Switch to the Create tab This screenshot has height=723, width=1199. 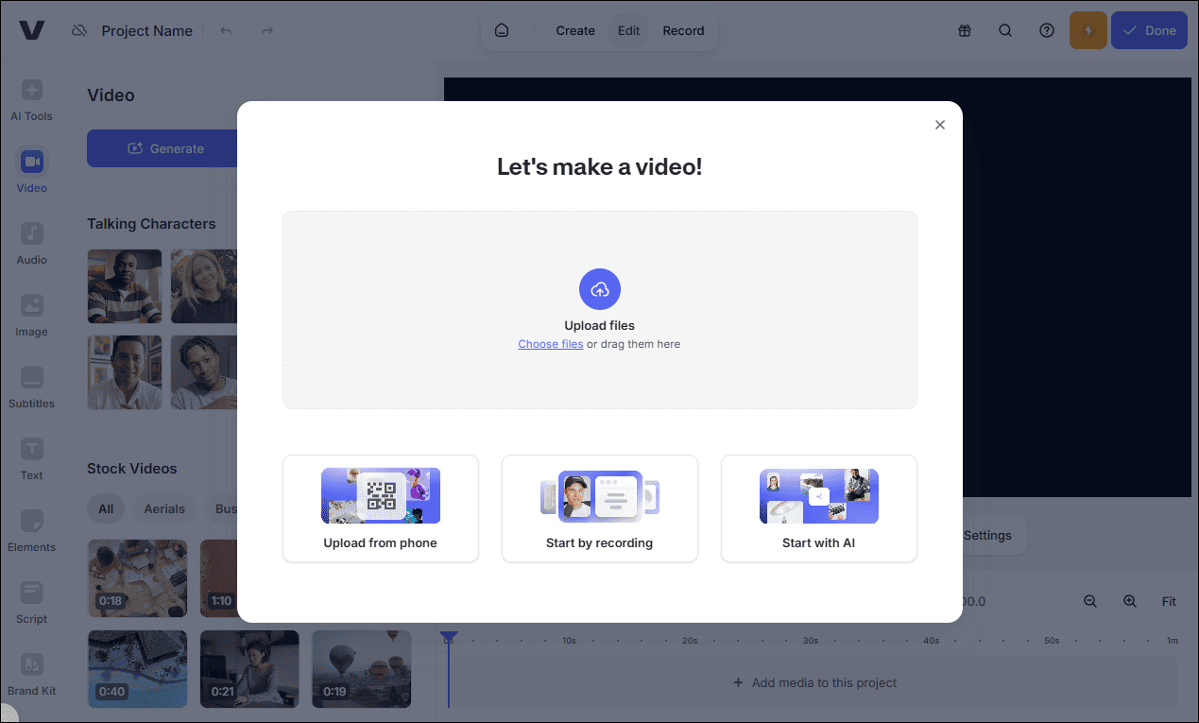click(x=574, y=30)
